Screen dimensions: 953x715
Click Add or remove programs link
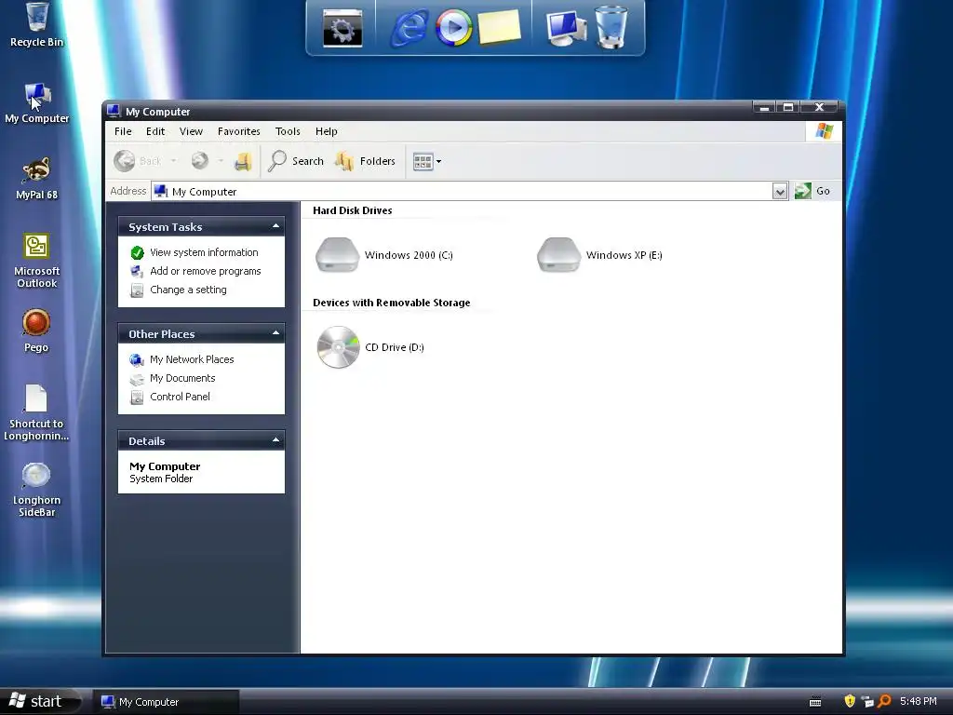[205, 271]
